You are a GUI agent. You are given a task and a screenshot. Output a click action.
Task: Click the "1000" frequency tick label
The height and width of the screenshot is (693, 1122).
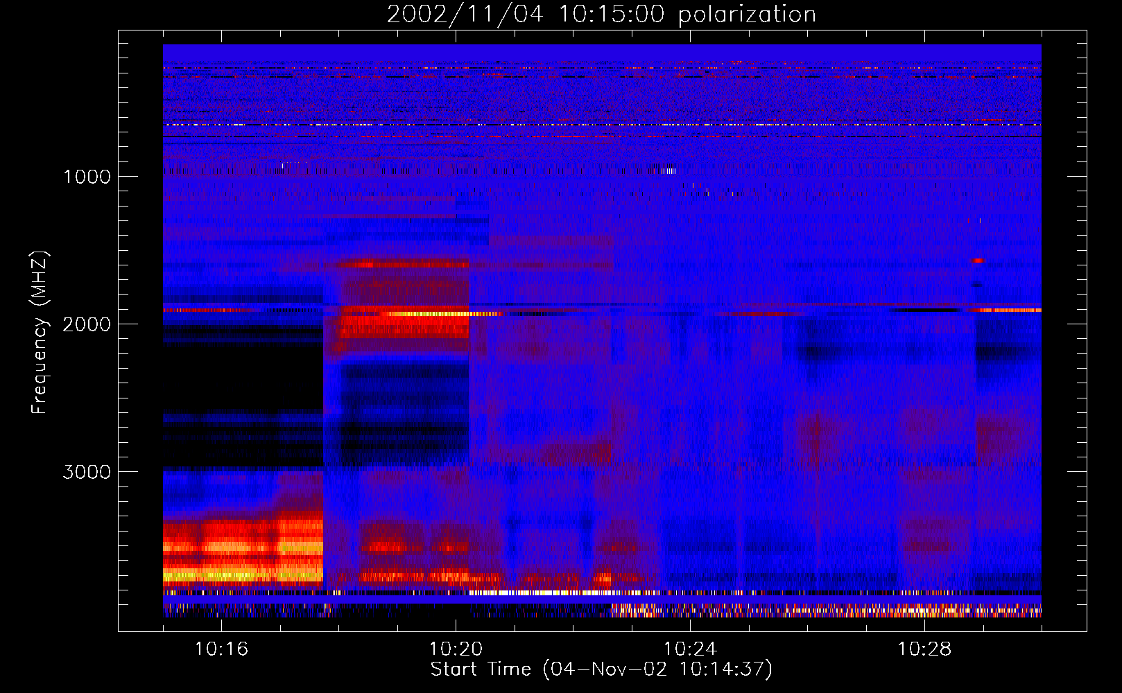tap(87, 177)
